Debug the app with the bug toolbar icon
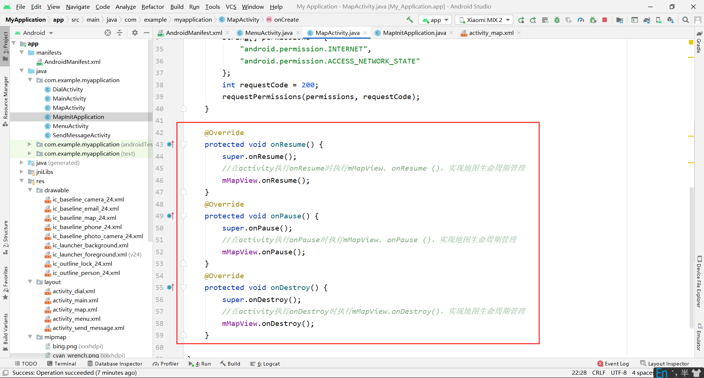The width and height of the screenshot is (704, 378). click(557, 20)
